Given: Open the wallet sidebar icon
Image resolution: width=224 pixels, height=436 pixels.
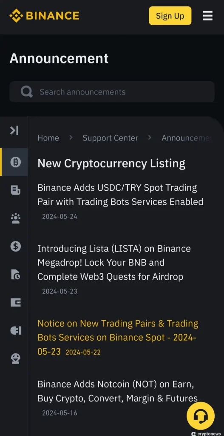Looking at the screenshot, I should [16, 303].
